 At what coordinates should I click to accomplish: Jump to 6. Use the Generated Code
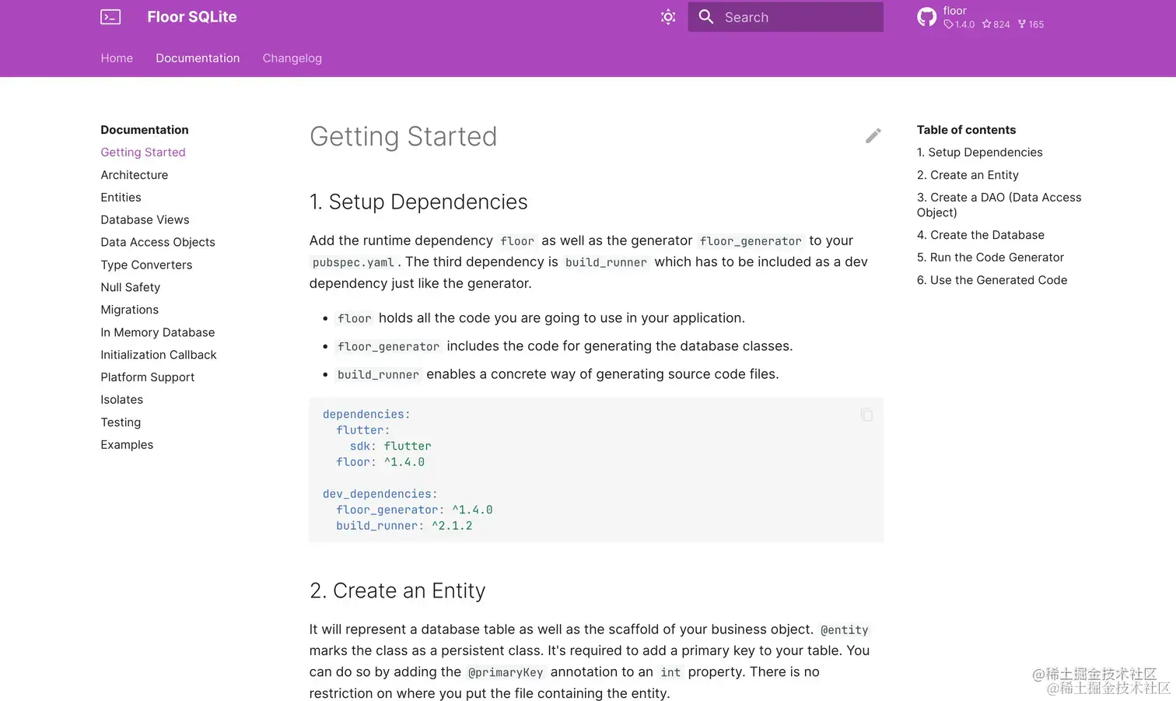(x=992, y=280)
